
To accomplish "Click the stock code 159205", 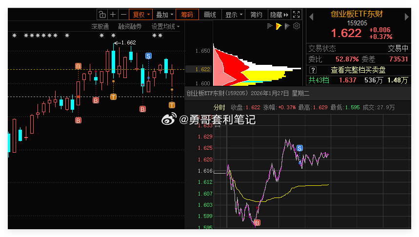I will click(357, 23).
